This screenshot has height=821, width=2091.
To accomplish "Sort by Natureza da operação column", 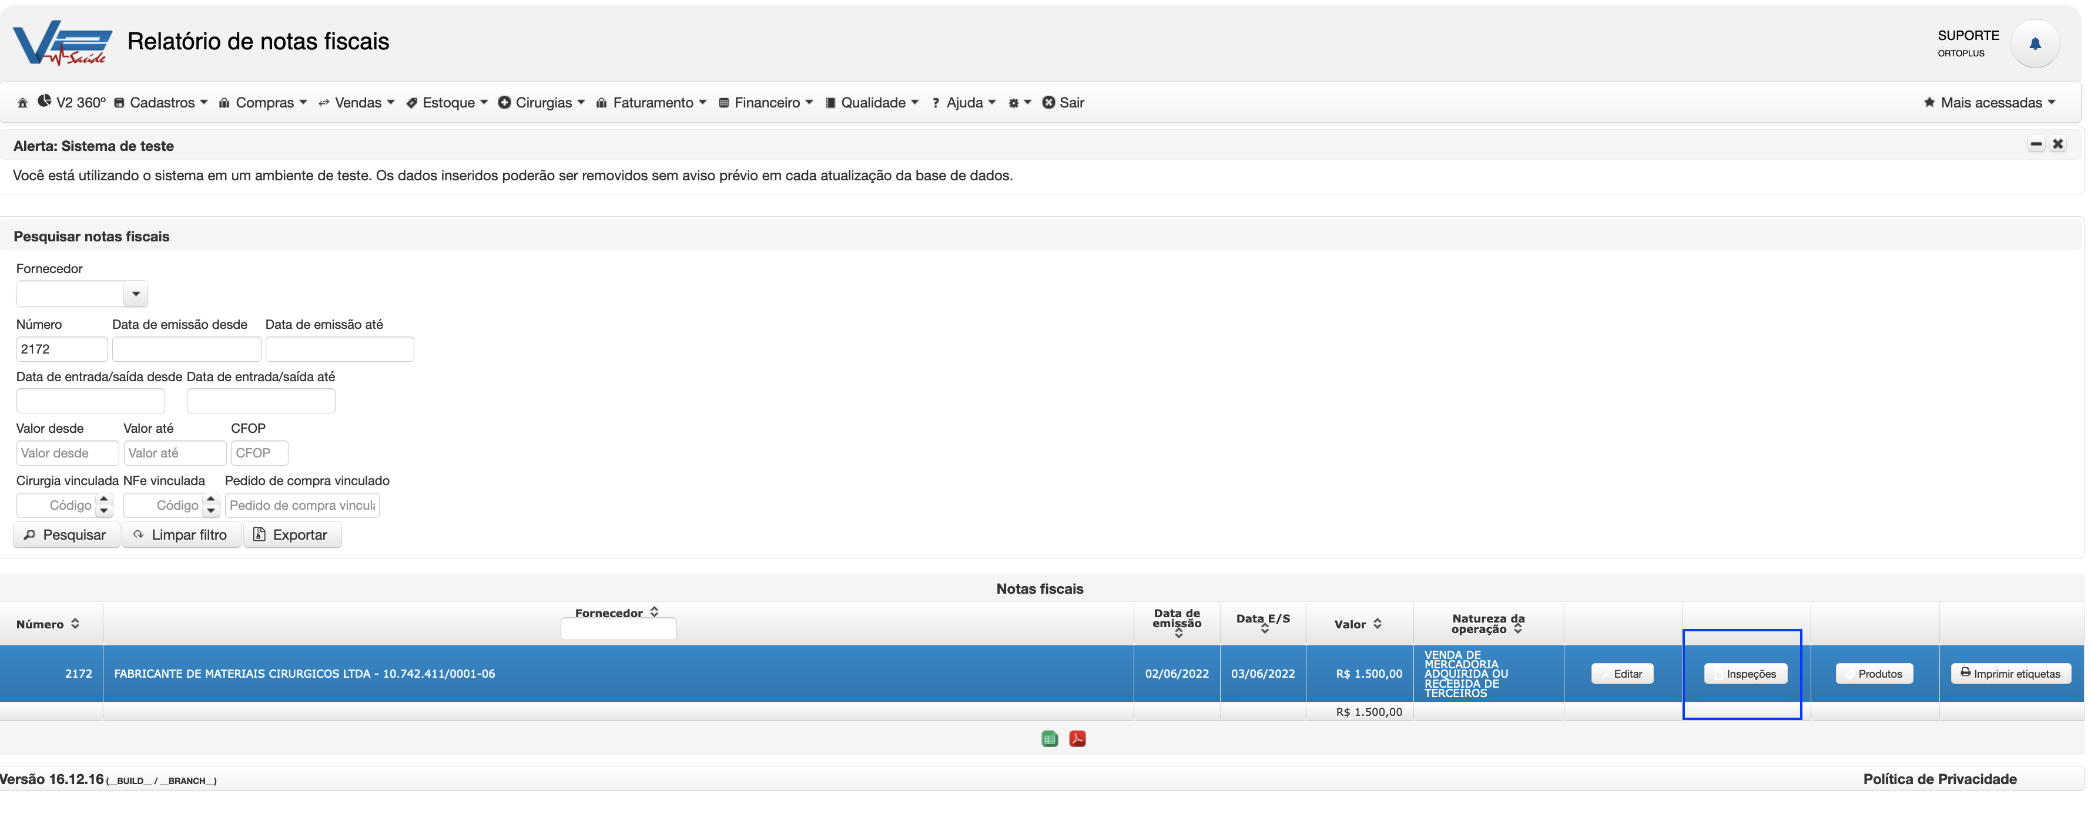I will click(1488, 624).
